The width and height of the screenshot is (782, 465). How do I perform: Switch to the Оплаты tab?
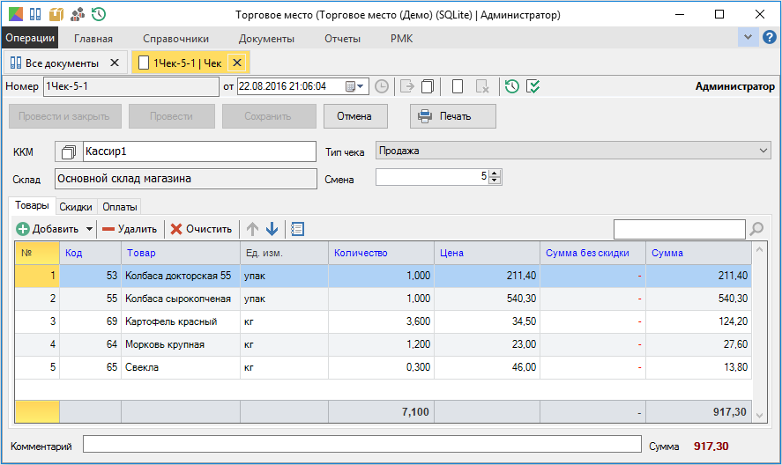tap(120, 207)
